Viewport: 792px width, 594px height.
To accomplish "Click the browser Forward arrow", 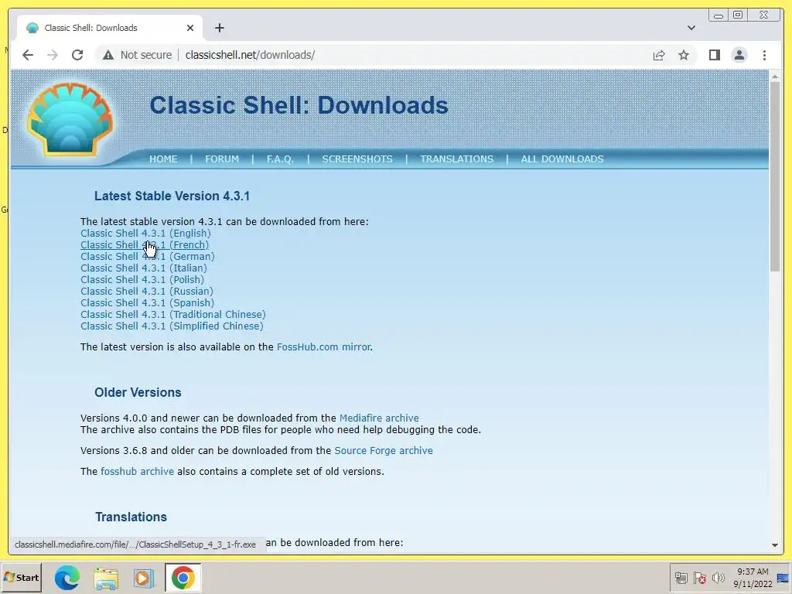I will click(53, 55).
